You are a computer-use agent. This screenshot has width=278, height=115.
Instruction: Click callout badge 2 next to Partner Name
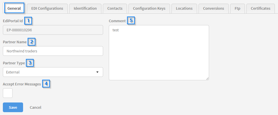[x=32, y=42]
